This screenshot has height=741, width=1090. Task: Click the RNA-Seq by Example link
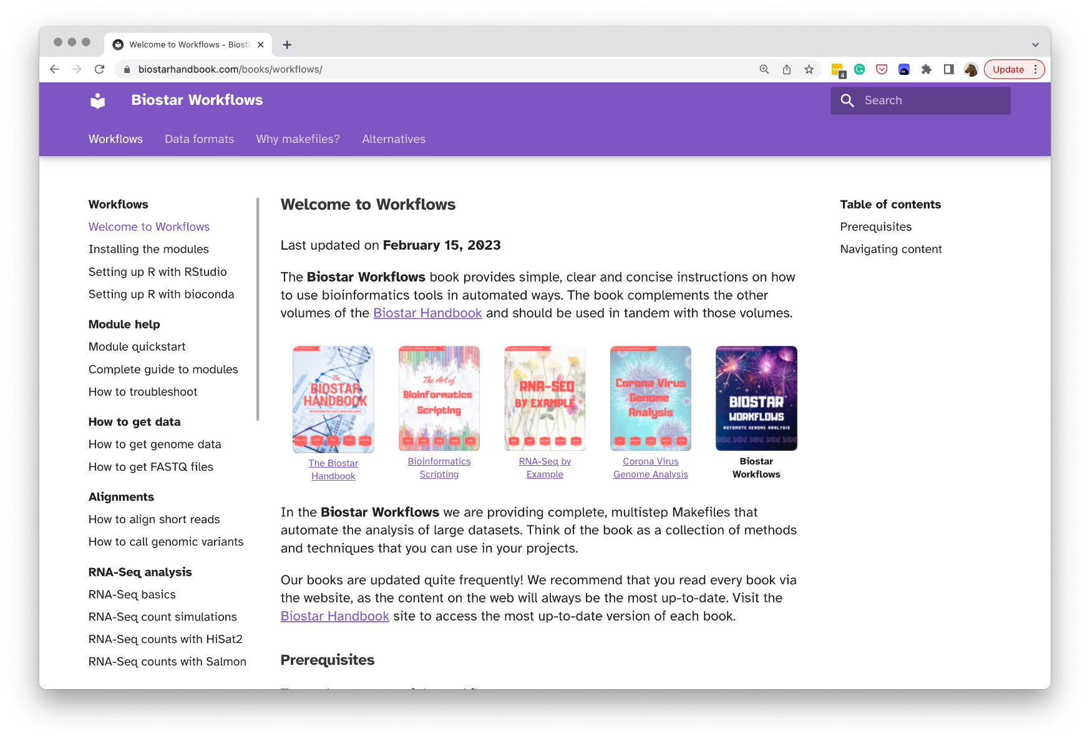click(545, 468)
